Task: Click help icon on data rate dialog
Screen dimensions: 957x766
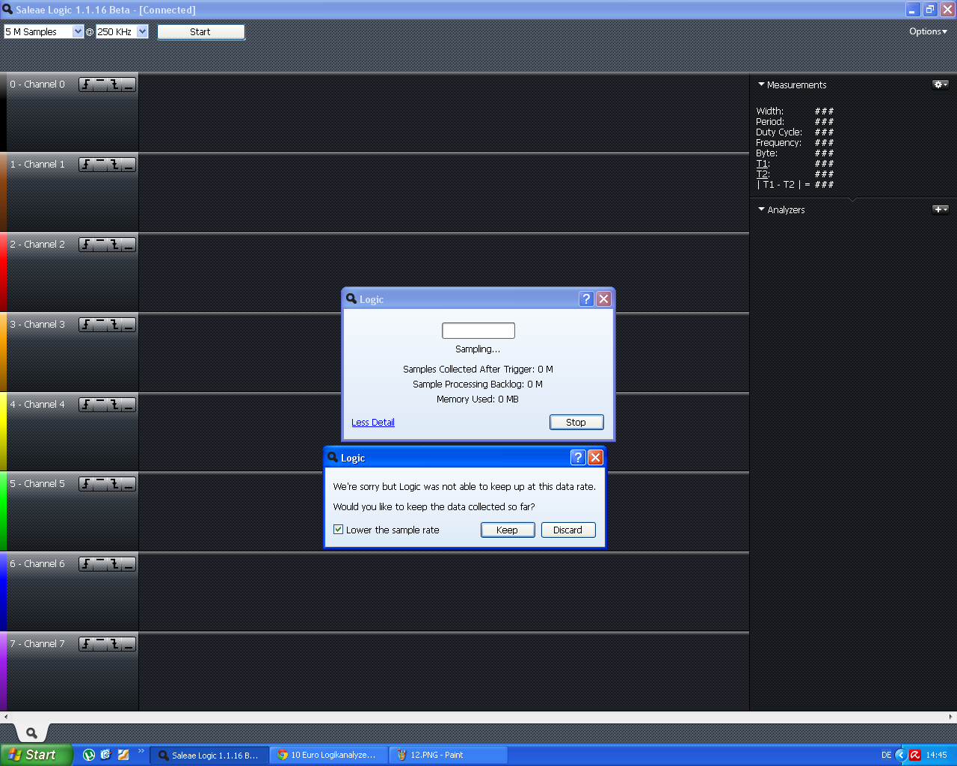Action: (x=577, y=458)
